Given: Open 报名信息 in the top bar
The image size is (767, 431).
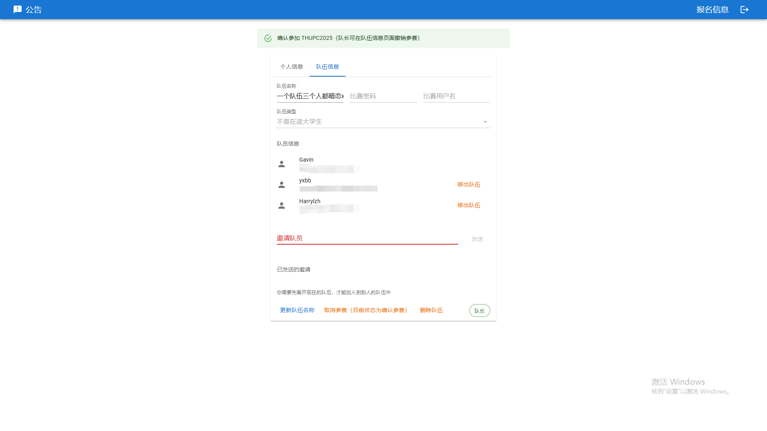Looking at the screenshot, I should pyautogui.click(x=712, y=9).
